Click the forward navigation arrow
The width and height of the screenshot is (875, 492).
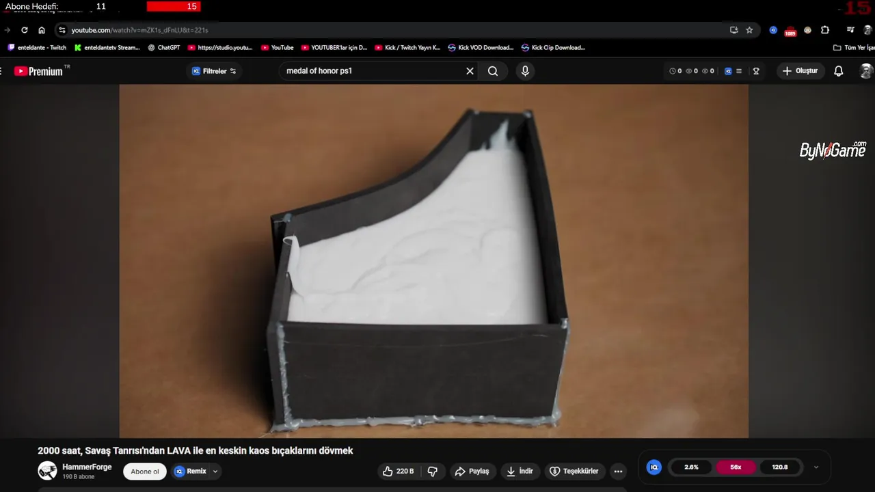[x=8, y=30]
